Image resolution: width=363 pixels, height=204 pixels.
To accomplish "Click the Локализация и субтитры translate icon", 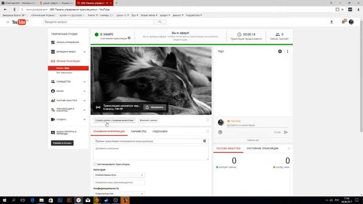I will click(53, 110).
